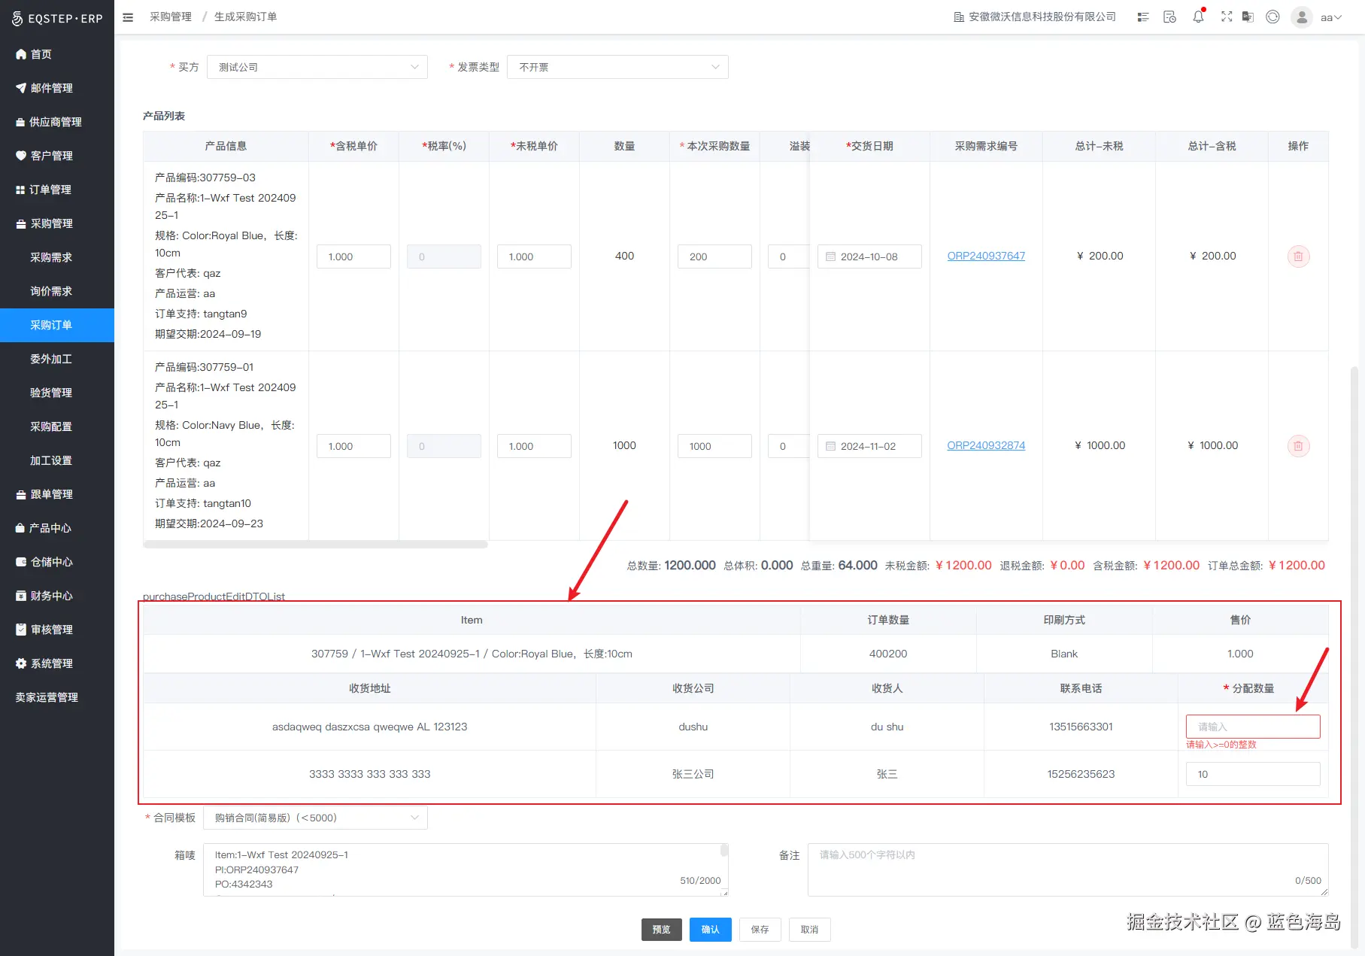Select 询价需求 submenu item

click(57, 291)
